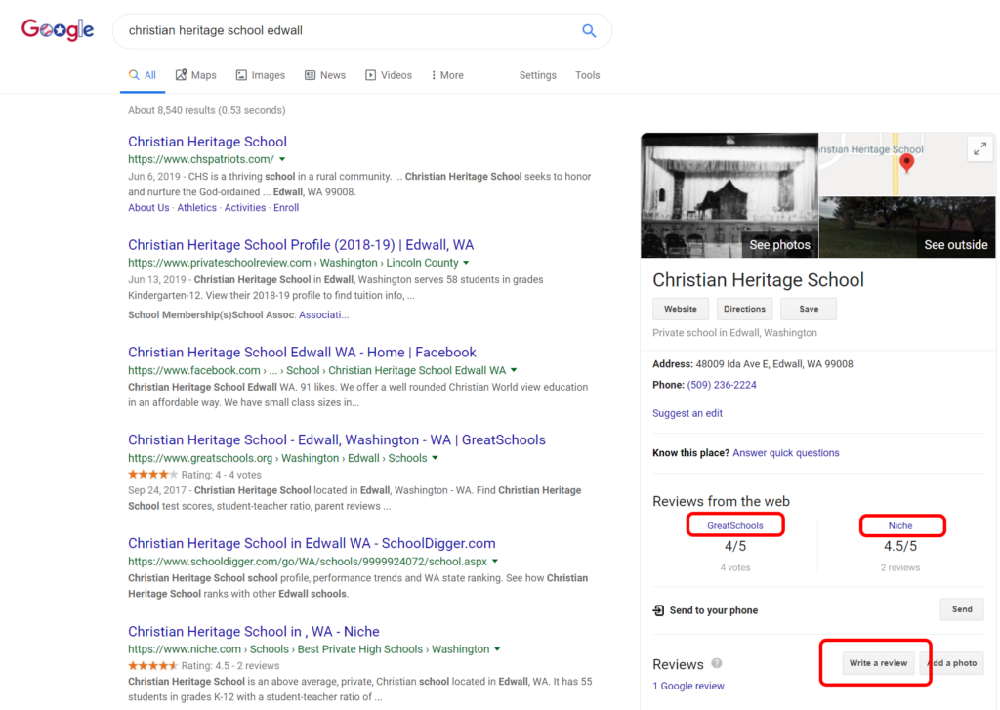Open dropdown arrow beside chspatriots.com URL
This screenshot has width=1000, height=710.
tap(282, 159)
